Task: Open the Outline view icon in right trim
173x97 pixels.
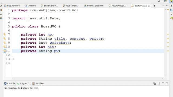Action: click(171, 10)
